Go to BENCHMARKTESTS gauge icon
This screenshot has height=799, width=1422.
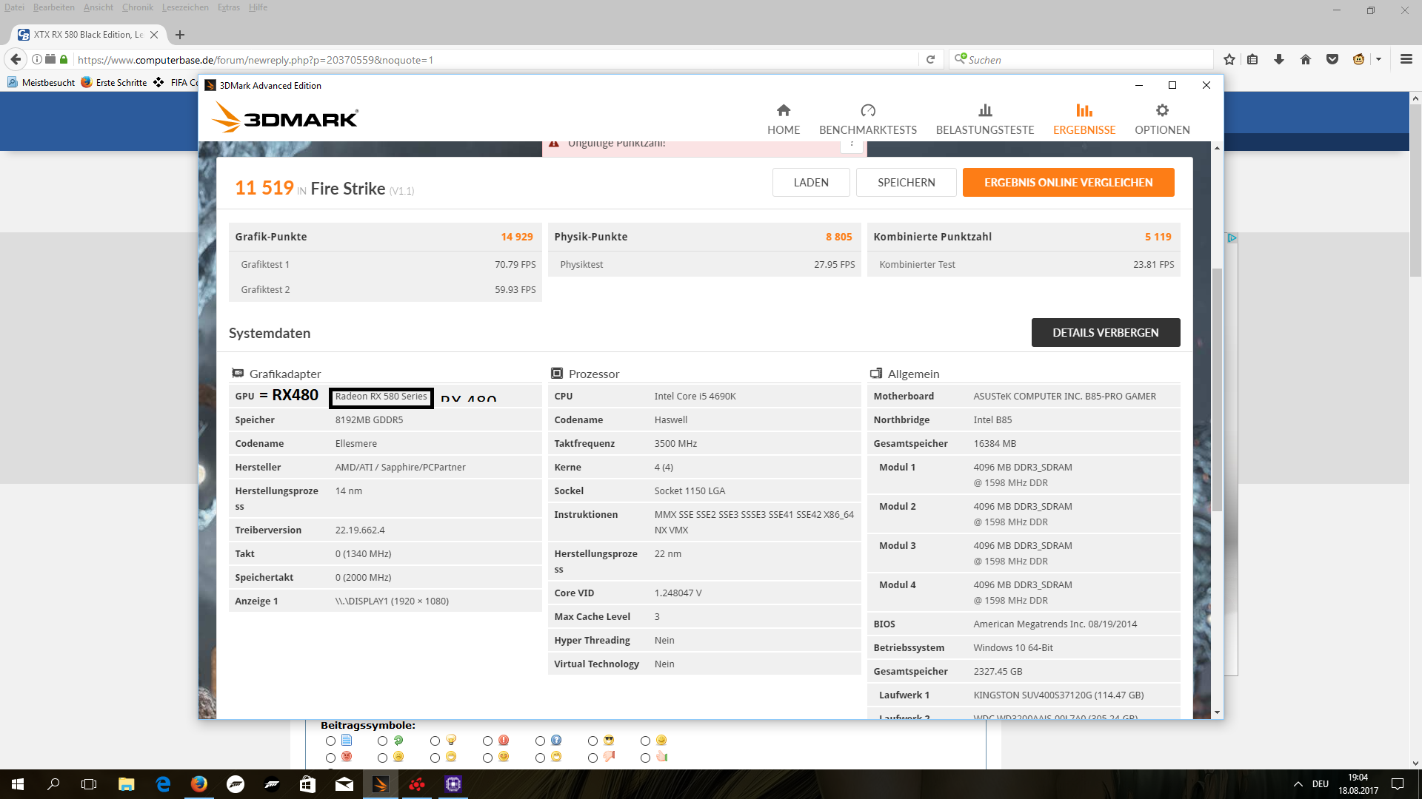[868, 111]
